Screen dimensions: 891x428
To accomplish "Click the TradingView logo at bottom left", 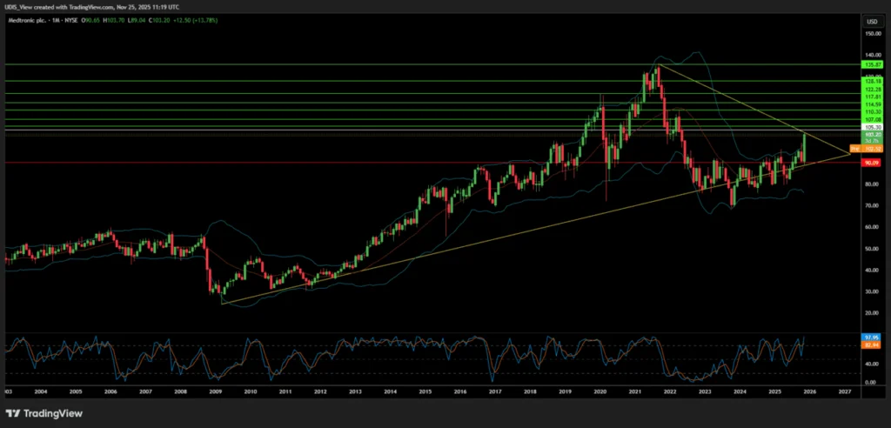I will click(x=44, y=413).
